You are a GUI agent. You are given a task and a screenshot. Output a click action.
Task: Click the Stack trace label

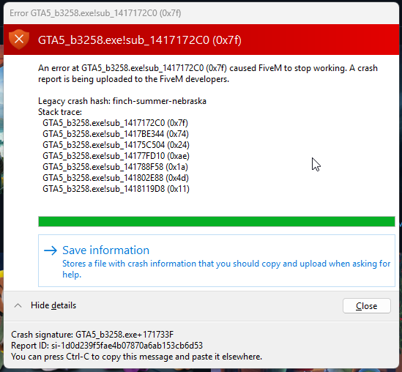click(60, 112)
